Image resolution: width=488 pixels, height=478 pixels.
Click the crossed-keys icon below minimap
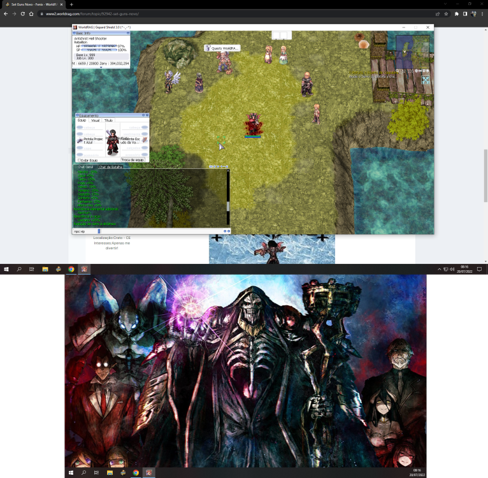(x=426, y=80)
